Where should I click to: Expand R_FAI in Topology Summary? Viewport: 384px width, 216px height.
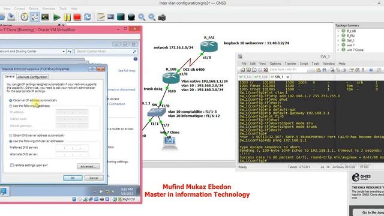click(338, 36)
